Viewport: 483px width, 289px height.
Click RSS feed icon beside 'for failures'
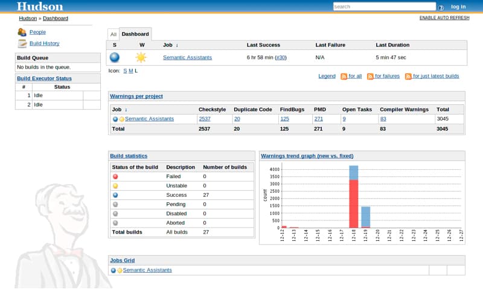click(x=370, y=76)
